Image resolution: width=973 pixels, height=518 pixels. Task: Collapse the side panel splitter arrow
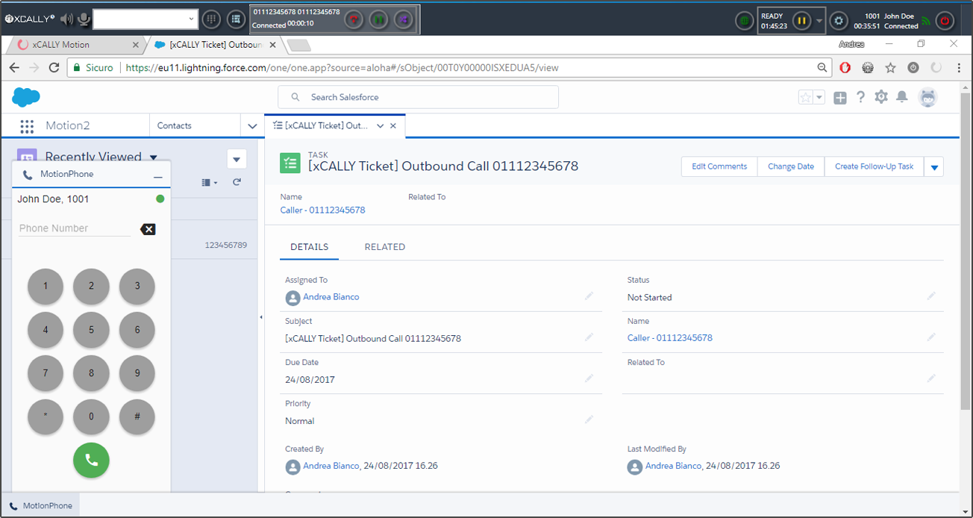[260, 317]
